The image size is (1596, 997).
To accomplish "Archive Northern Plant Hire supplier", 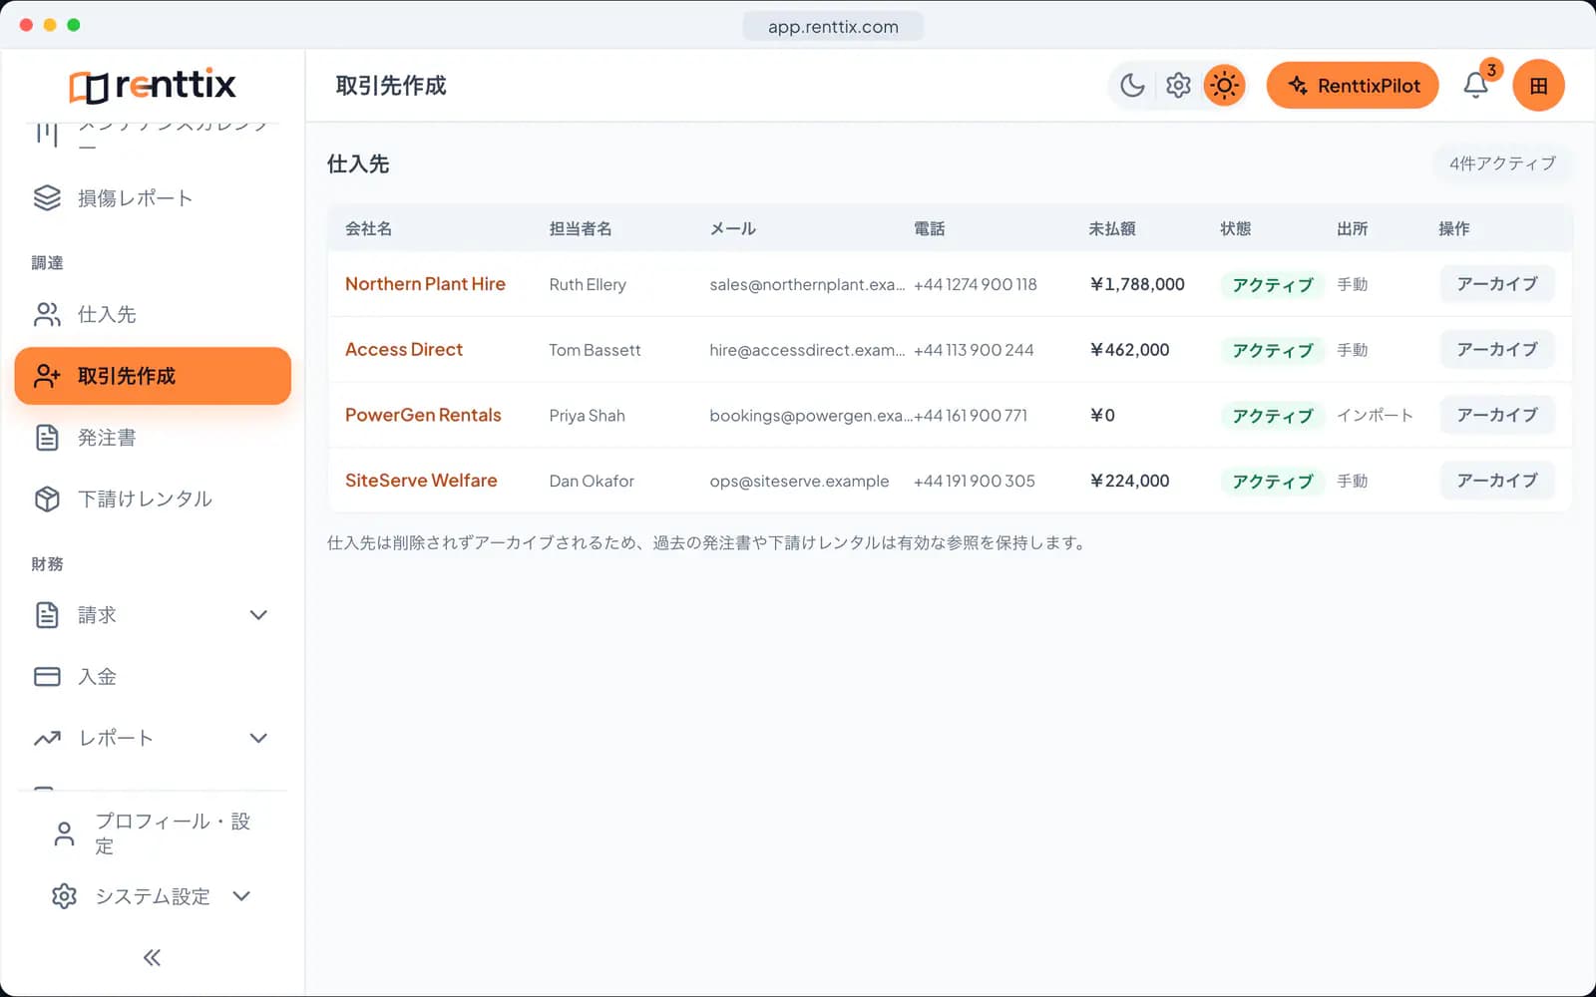I will click(1496, 284).
